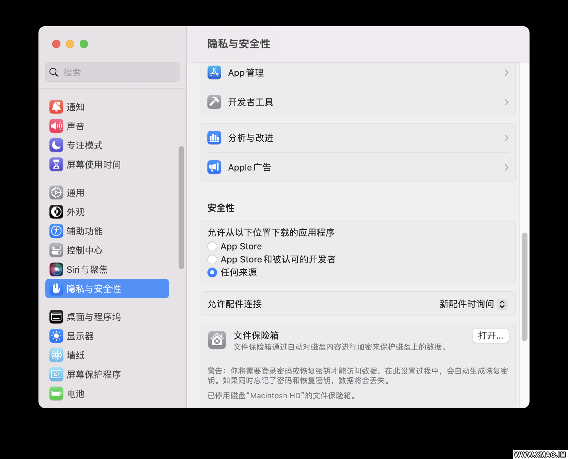Select App Store和被认可的开发者 radio option
The image size is (568, 459).
212,259
